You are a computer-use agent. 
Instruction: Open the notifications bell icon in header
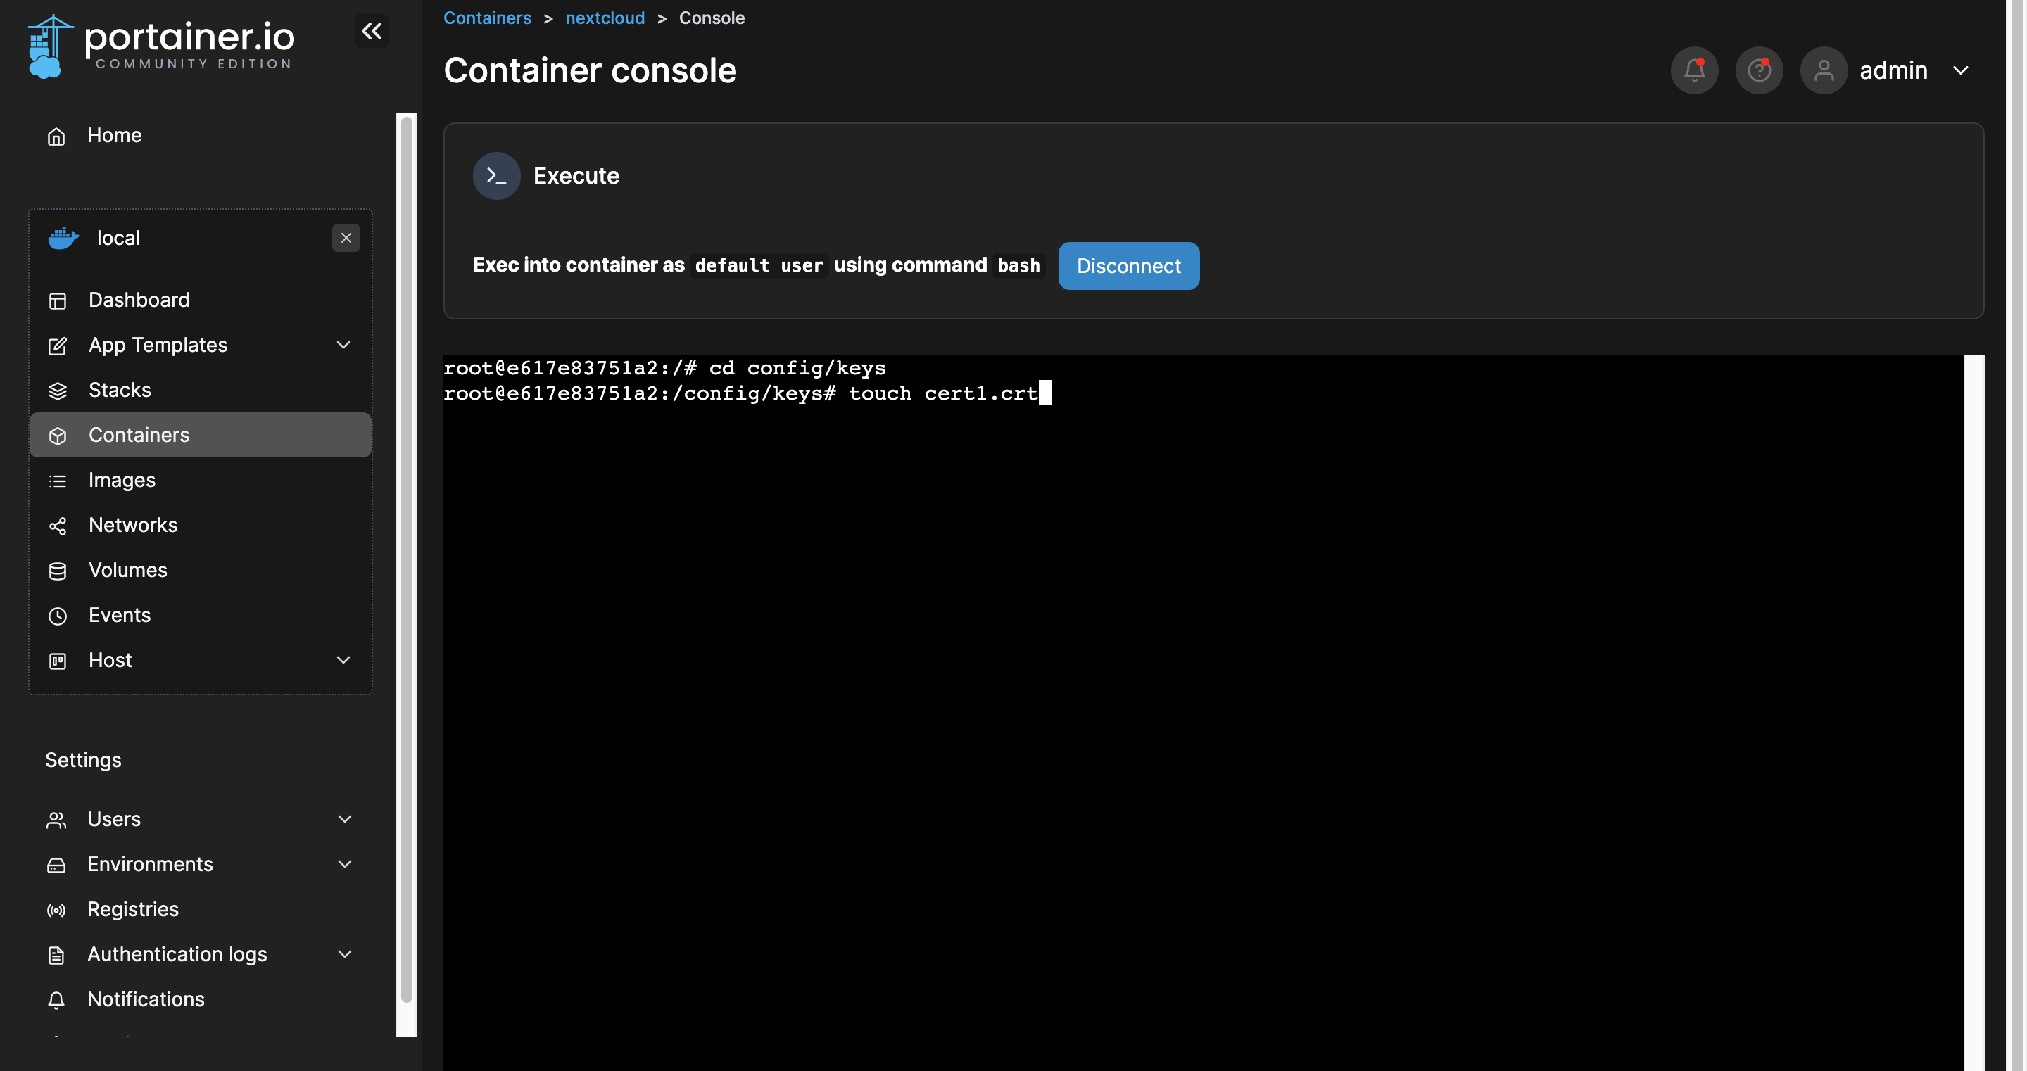pos(1693,71)
